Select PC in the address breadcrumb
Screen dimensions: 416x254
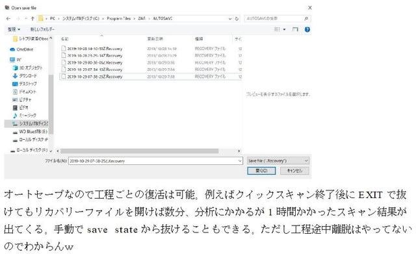click(53, 19)
